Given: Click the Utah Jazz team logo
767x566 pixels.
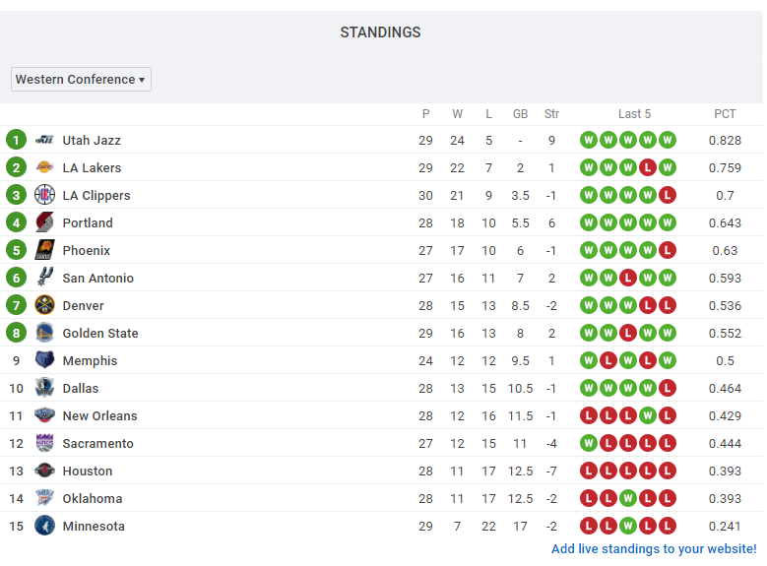Looking at the screenshot, I should point(44,140).
